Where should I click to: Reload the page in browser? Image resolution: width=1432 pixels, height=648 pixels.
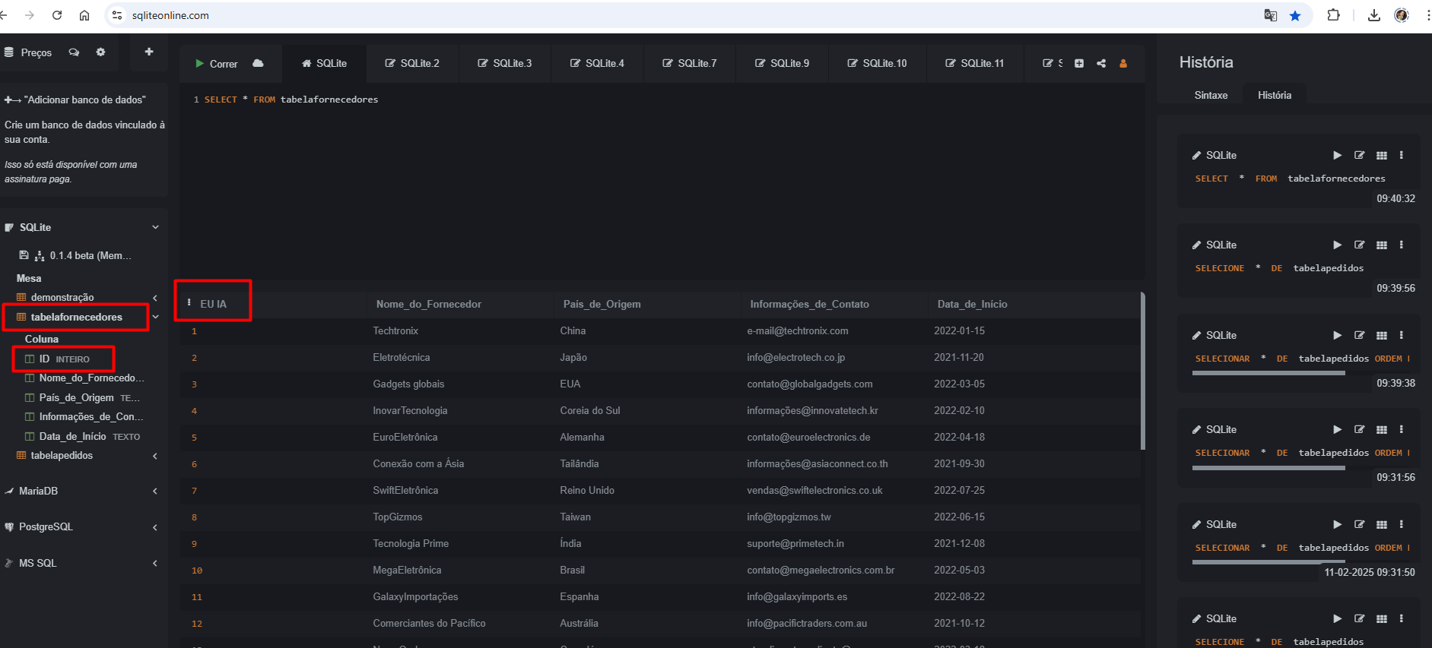point(57,15)
